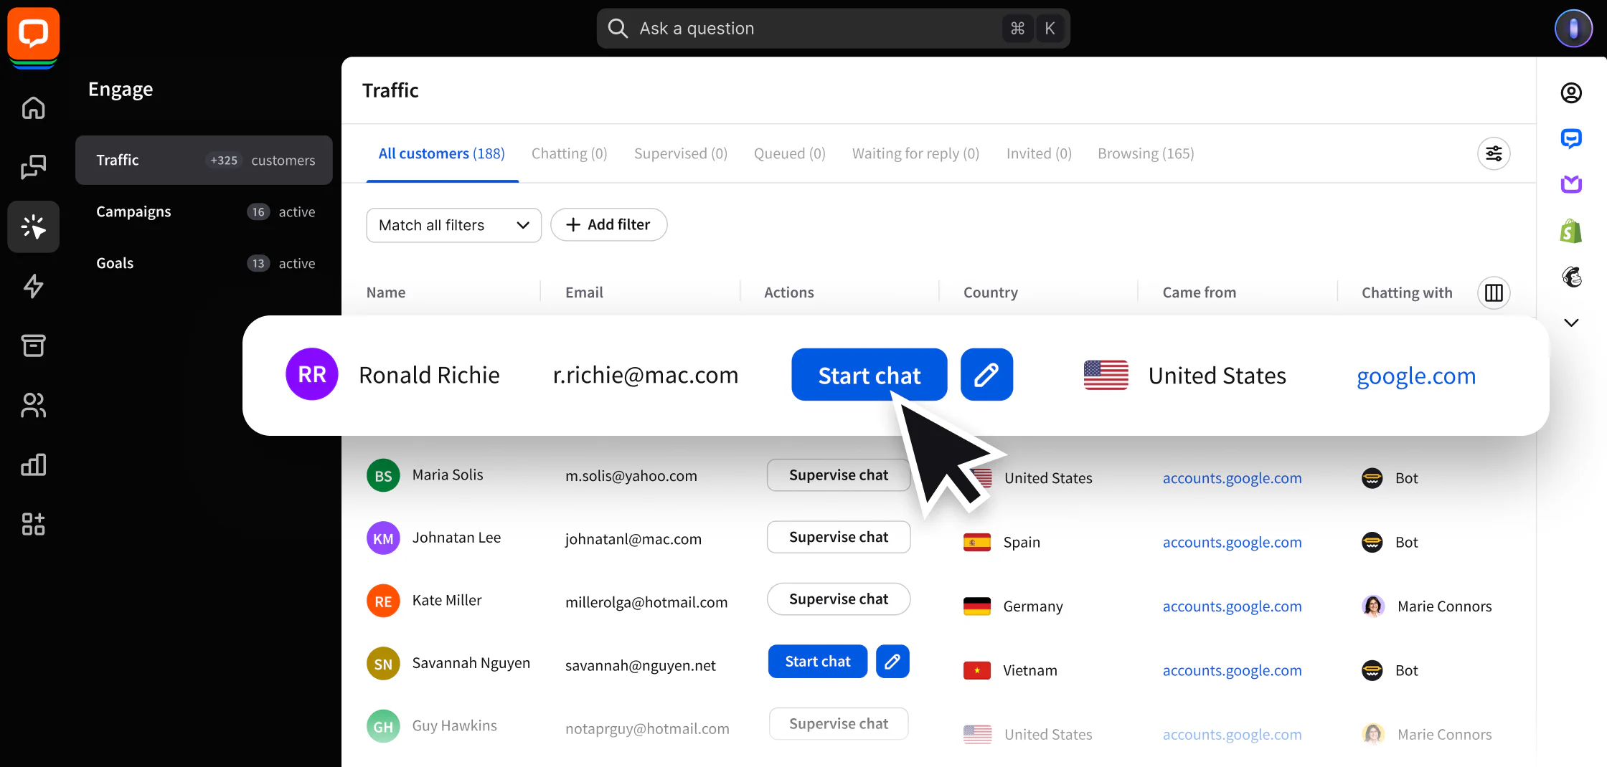Image resolution: width=1607 pixels, height=767 pixels.
Task: Open the Mailchimp integration icon
Action: click(1571, 277)
